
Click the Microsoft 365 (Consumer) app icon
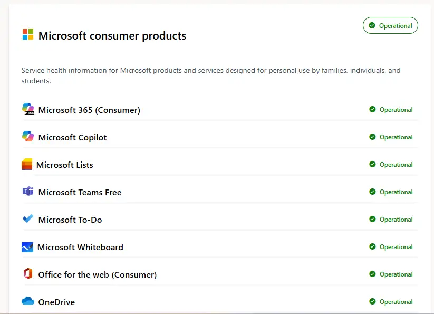[28, 109]
